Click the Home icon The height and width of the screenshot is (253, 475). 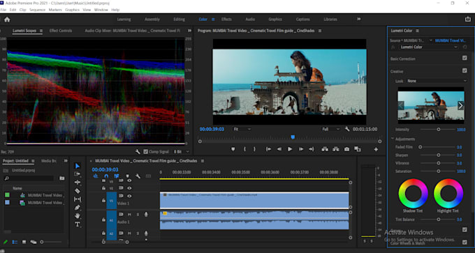[x=7, y=20]
